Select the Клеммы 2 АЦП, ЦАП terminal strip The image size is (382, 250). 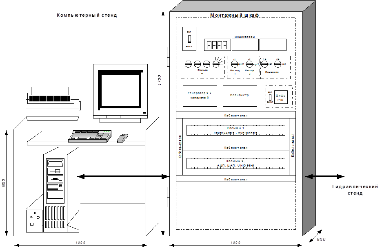235,163
